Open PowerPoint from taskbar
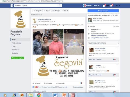This screenshot has width=130, height=97. pos(64,95)
